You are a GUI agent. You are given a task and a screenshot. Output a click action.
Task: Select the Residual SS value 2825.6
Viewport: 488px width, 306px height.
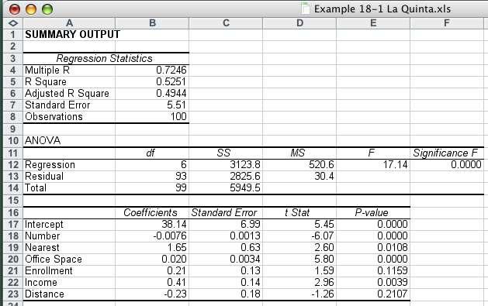pos(226,177)
